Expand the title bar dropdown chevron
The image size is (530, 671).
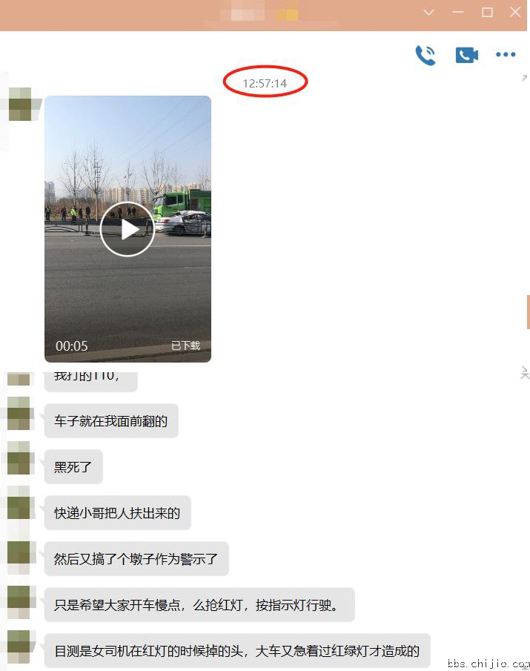428,13
